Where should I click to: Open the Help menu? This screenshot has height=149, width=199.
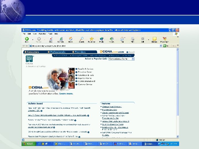click(56, 34)
